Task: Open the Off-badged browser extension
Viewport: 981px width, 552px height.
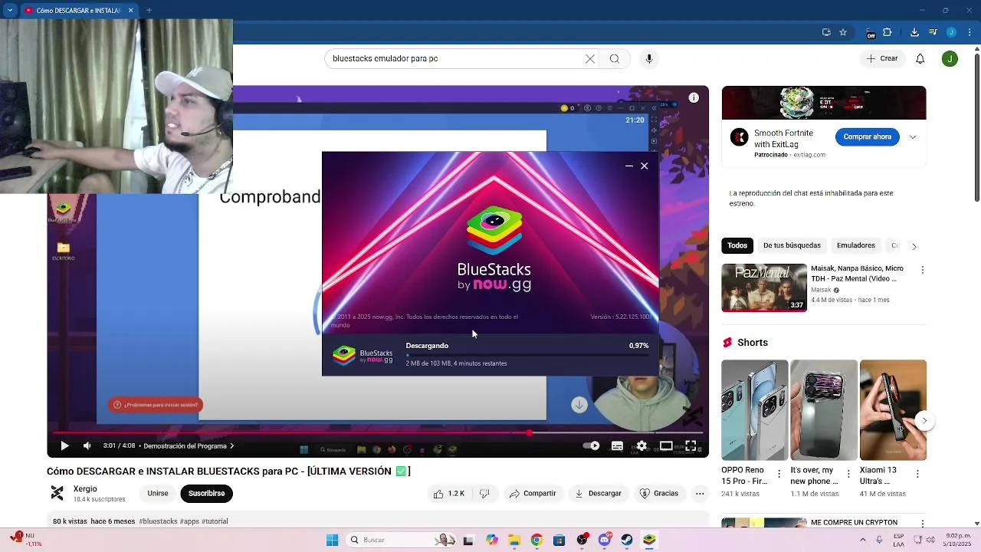Action: (x=871, y=33)
